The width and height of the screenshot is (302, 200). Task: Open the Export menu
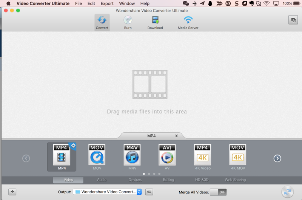(x=107, y=3)
